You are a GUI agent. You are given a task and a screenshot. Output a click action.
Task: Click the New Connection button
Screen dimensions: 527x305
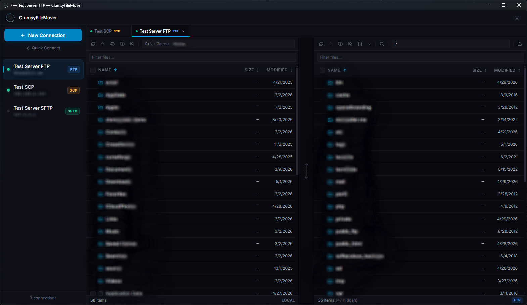pyautogui.click(x=43, y=35)
